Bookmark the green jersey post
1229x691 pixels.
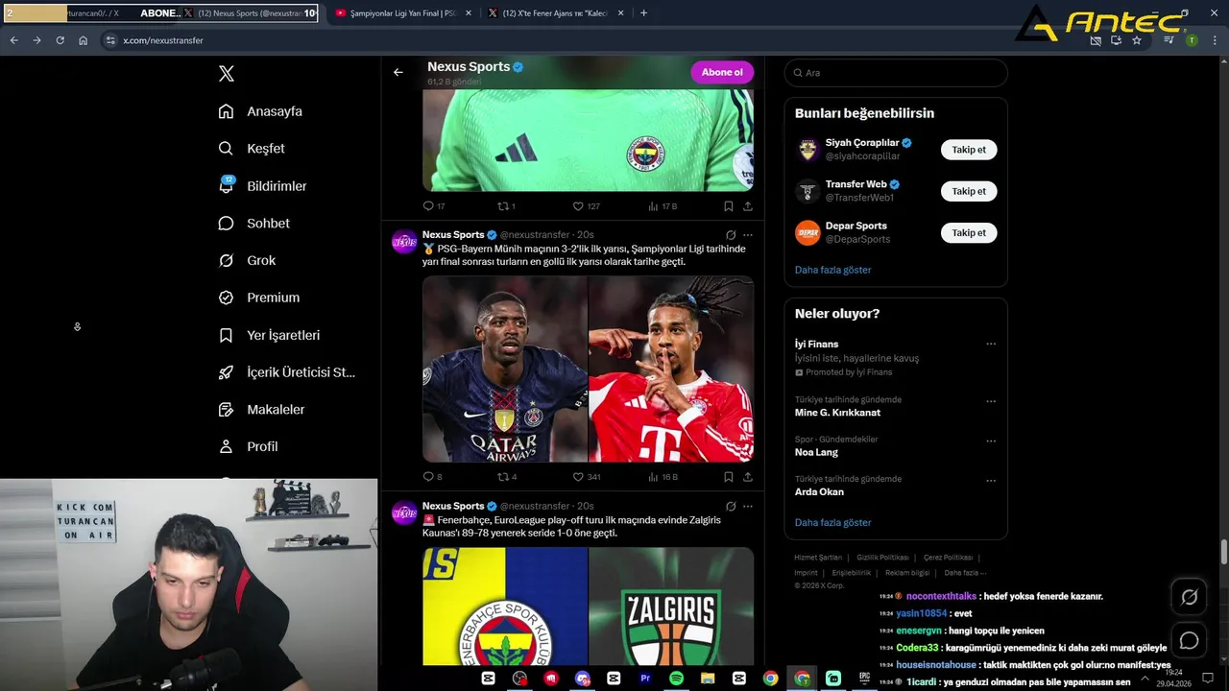click(x=729, y=206)
